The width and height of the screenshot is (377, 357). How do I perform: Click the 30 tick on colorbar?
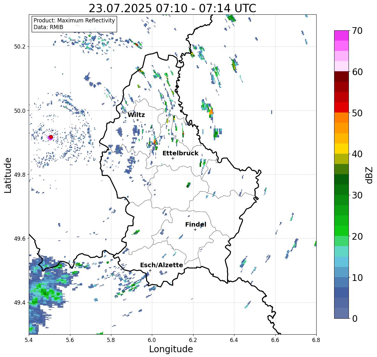[357, 195]
